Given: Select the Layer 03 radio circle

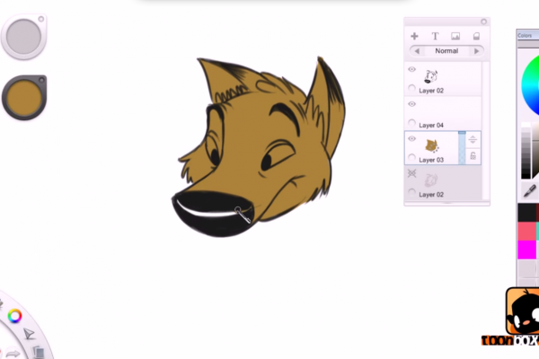Looking at the screenshot, I should point(412,158).
